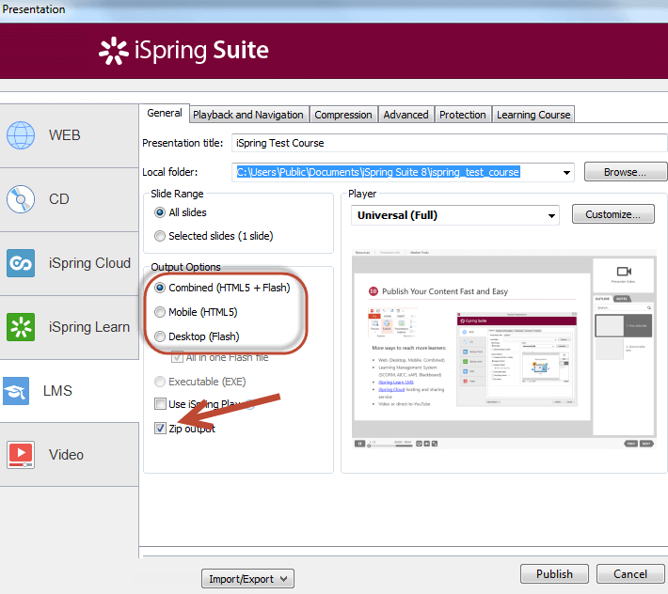This screenshot has height=594, width=668.
Task: Click the PREV arrow in player preview
Action: 631,444
